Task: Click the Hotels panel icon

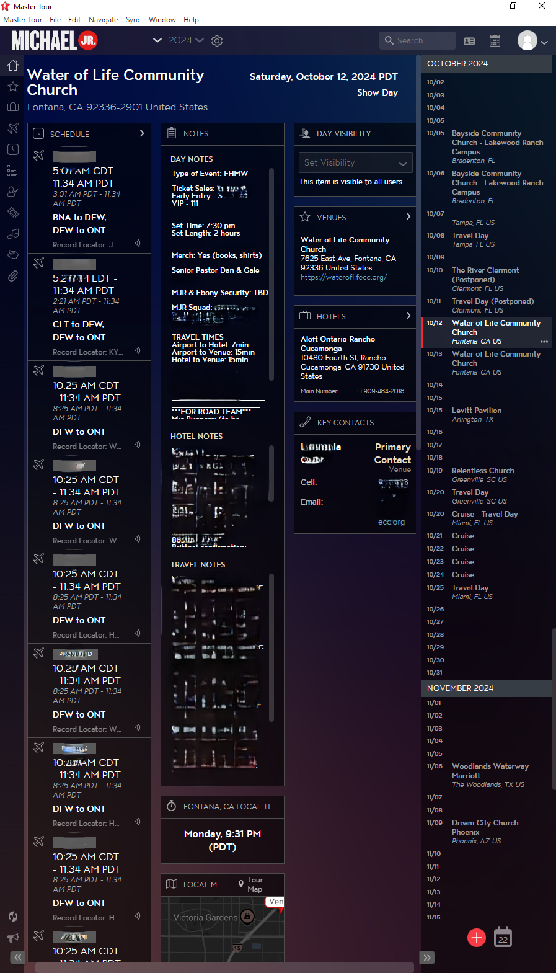Action: (x=305, y=316)
